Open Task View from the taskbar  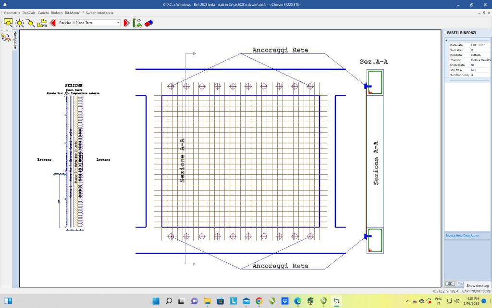tap(181, 301)
